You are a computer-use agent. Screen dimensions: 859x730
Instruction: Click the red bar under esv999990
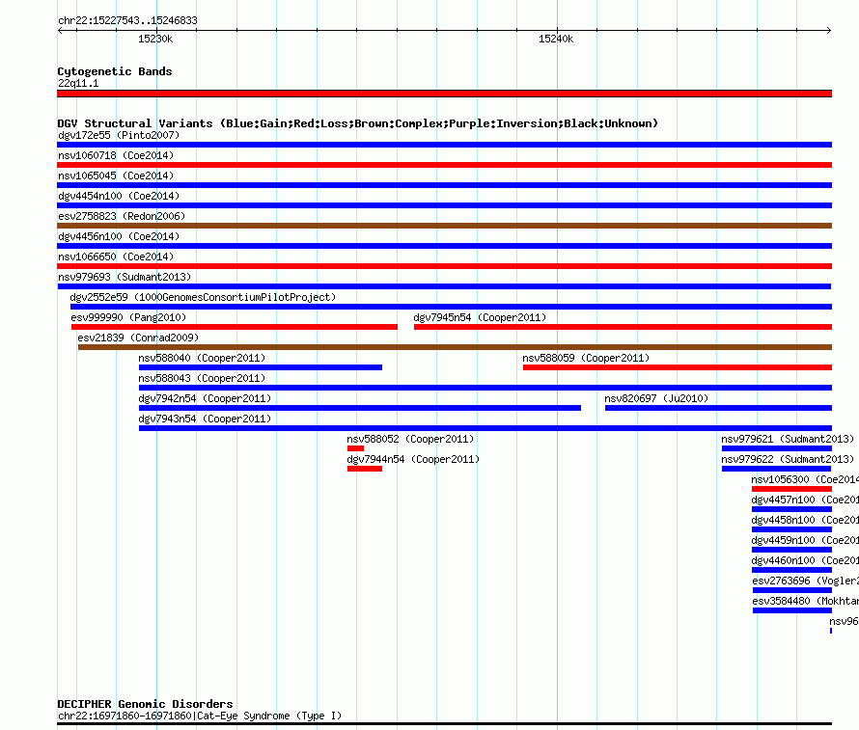pyautogui.click(x=235, y=327)
